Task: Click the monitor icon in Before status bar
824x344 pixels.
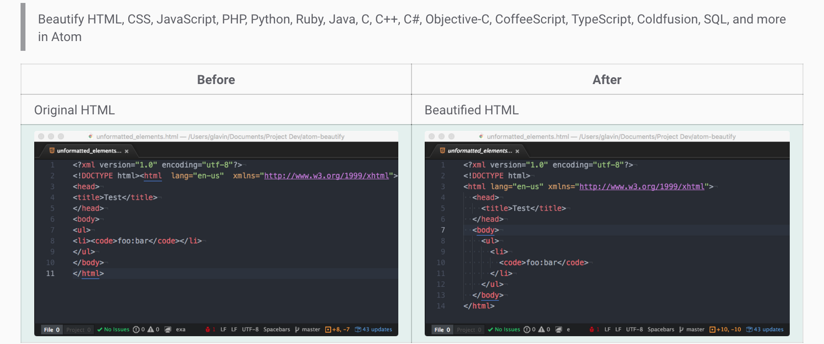Action: coord(168,329)
